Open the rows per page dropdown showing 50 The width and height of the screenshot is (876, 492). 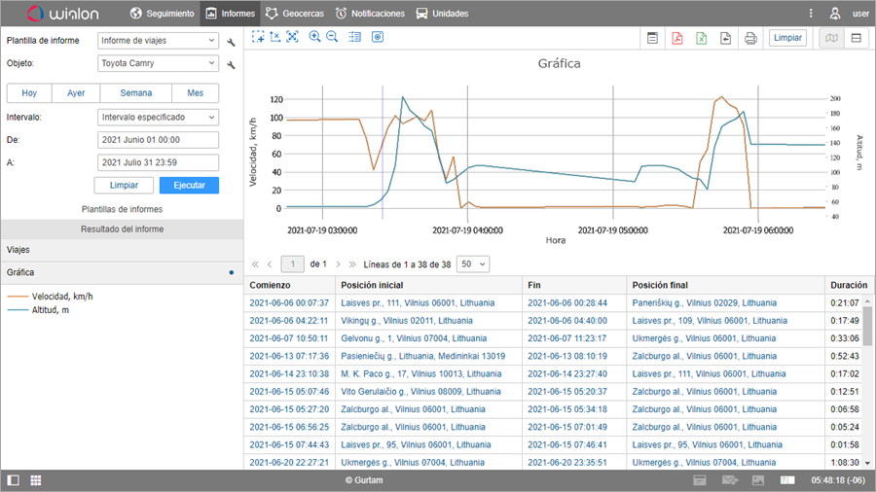pyautogui.click(x=472, y=264)
